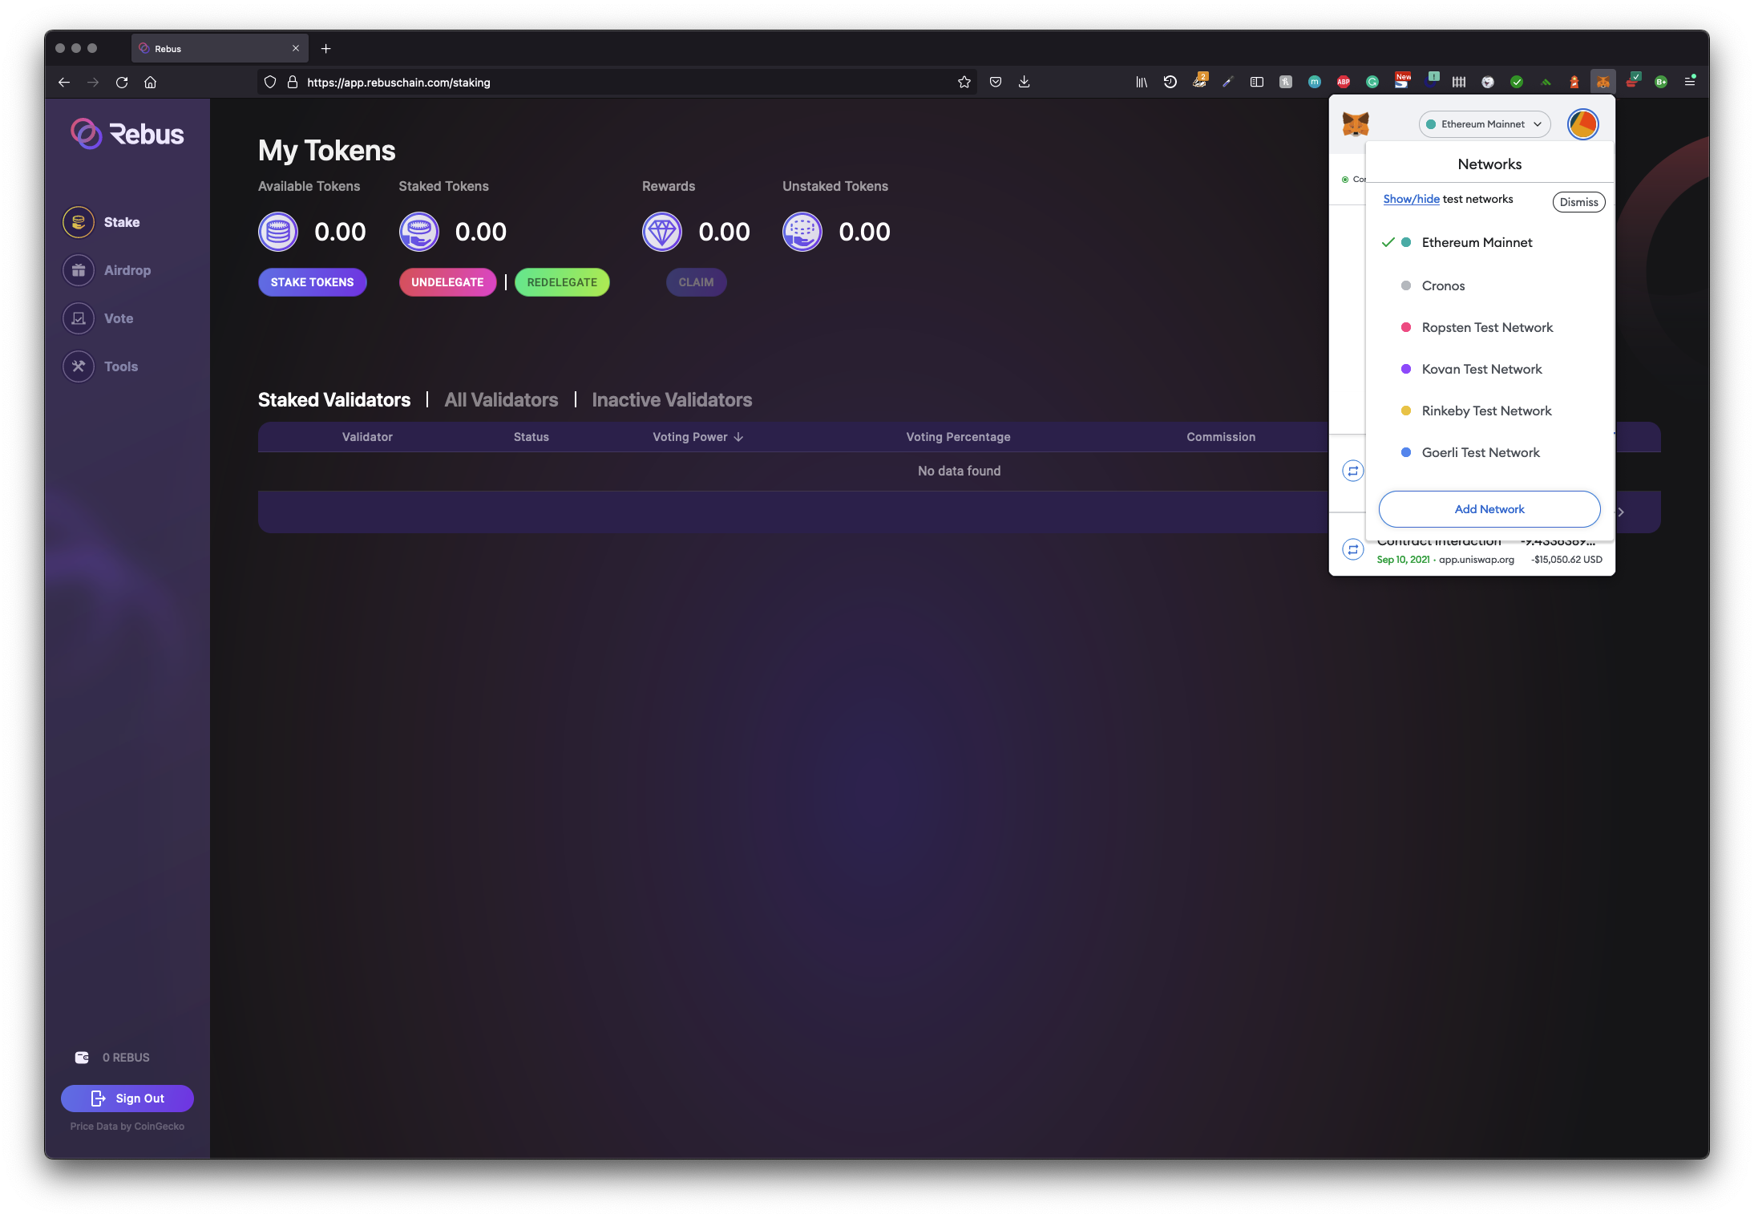Dismiss the test networks notice

click(1578, 202)
